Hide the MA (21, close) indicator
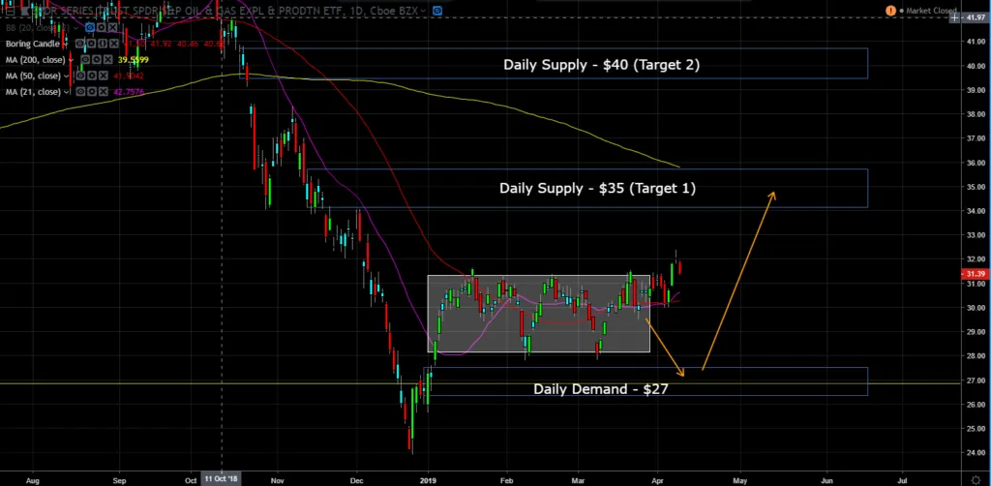Image resolution: width=991 pixels, height=486 pixels. point(80,92)
